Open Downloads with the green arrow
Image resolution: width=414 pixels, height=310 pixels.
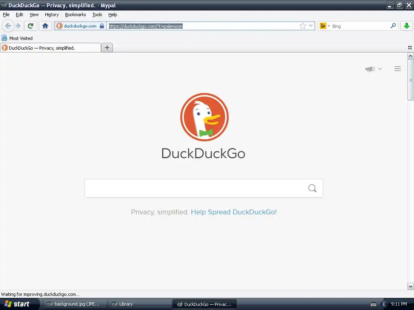407,26
